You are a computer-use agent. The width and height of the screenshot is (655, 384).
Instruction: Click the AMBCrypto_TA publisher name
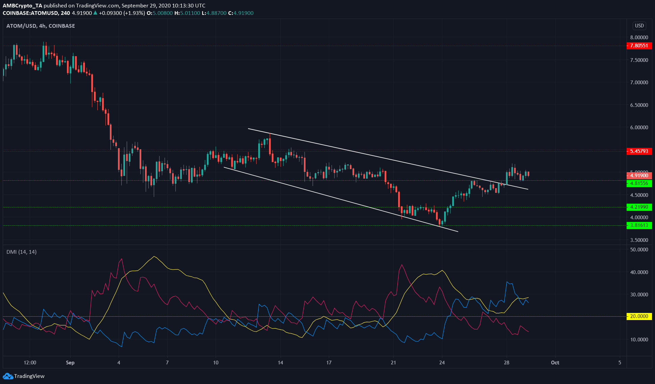22,6
